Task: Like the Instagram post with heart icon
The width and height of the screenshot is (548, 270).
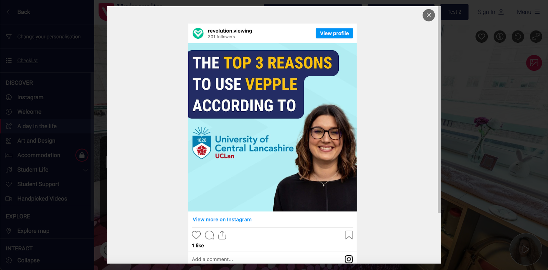Action: tap(196, 235)
